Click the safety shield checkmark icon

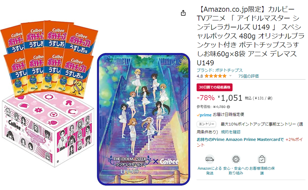236,159
